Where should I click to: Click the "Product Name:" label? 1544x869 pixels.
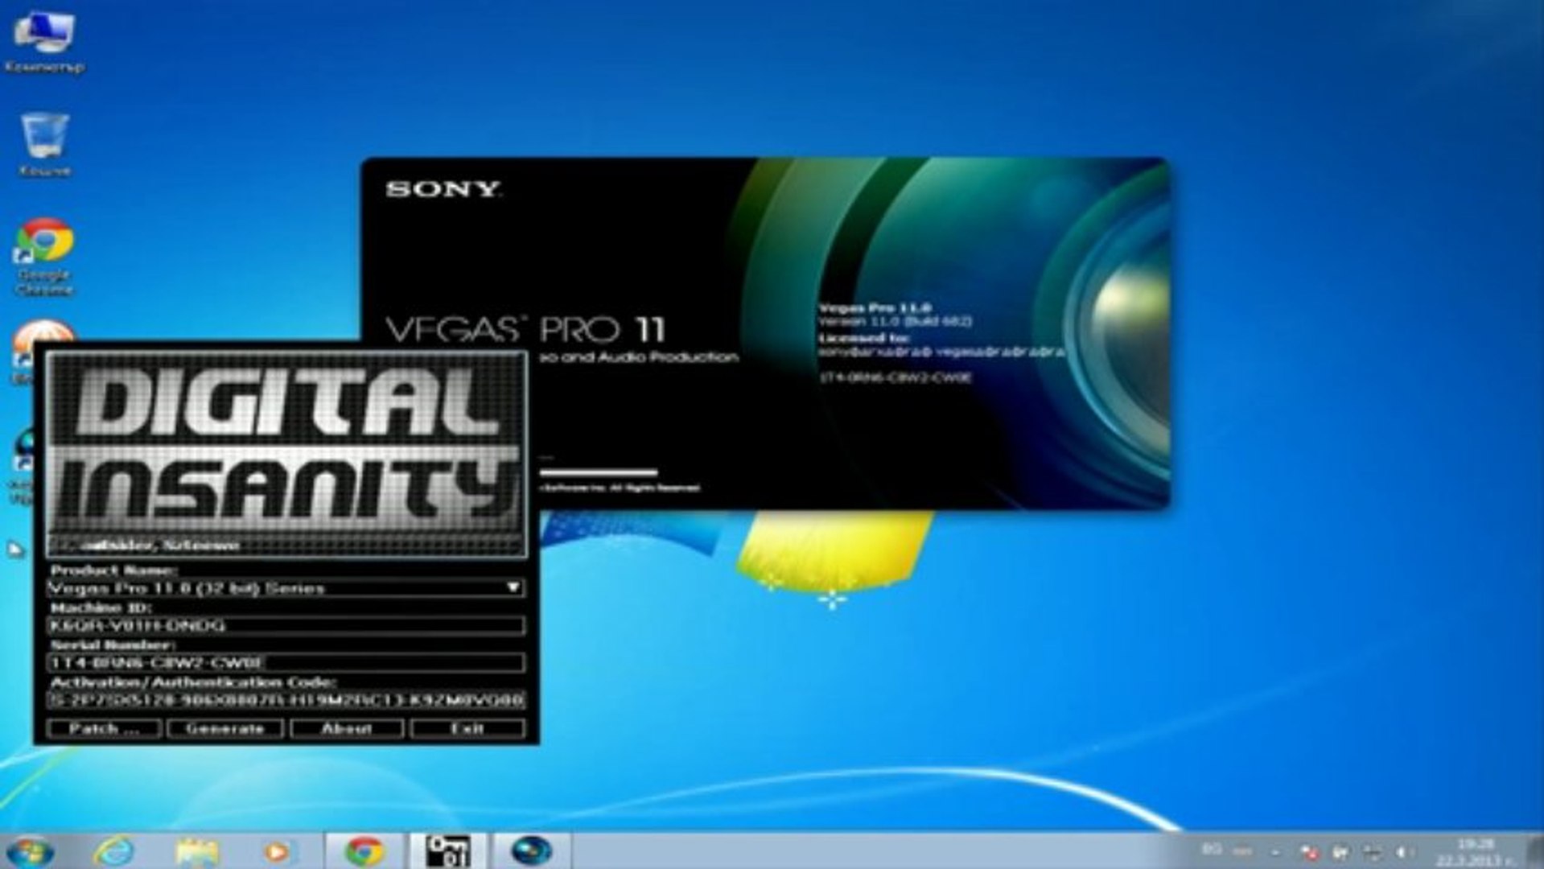pyautogui.click(x=113, y=570)
